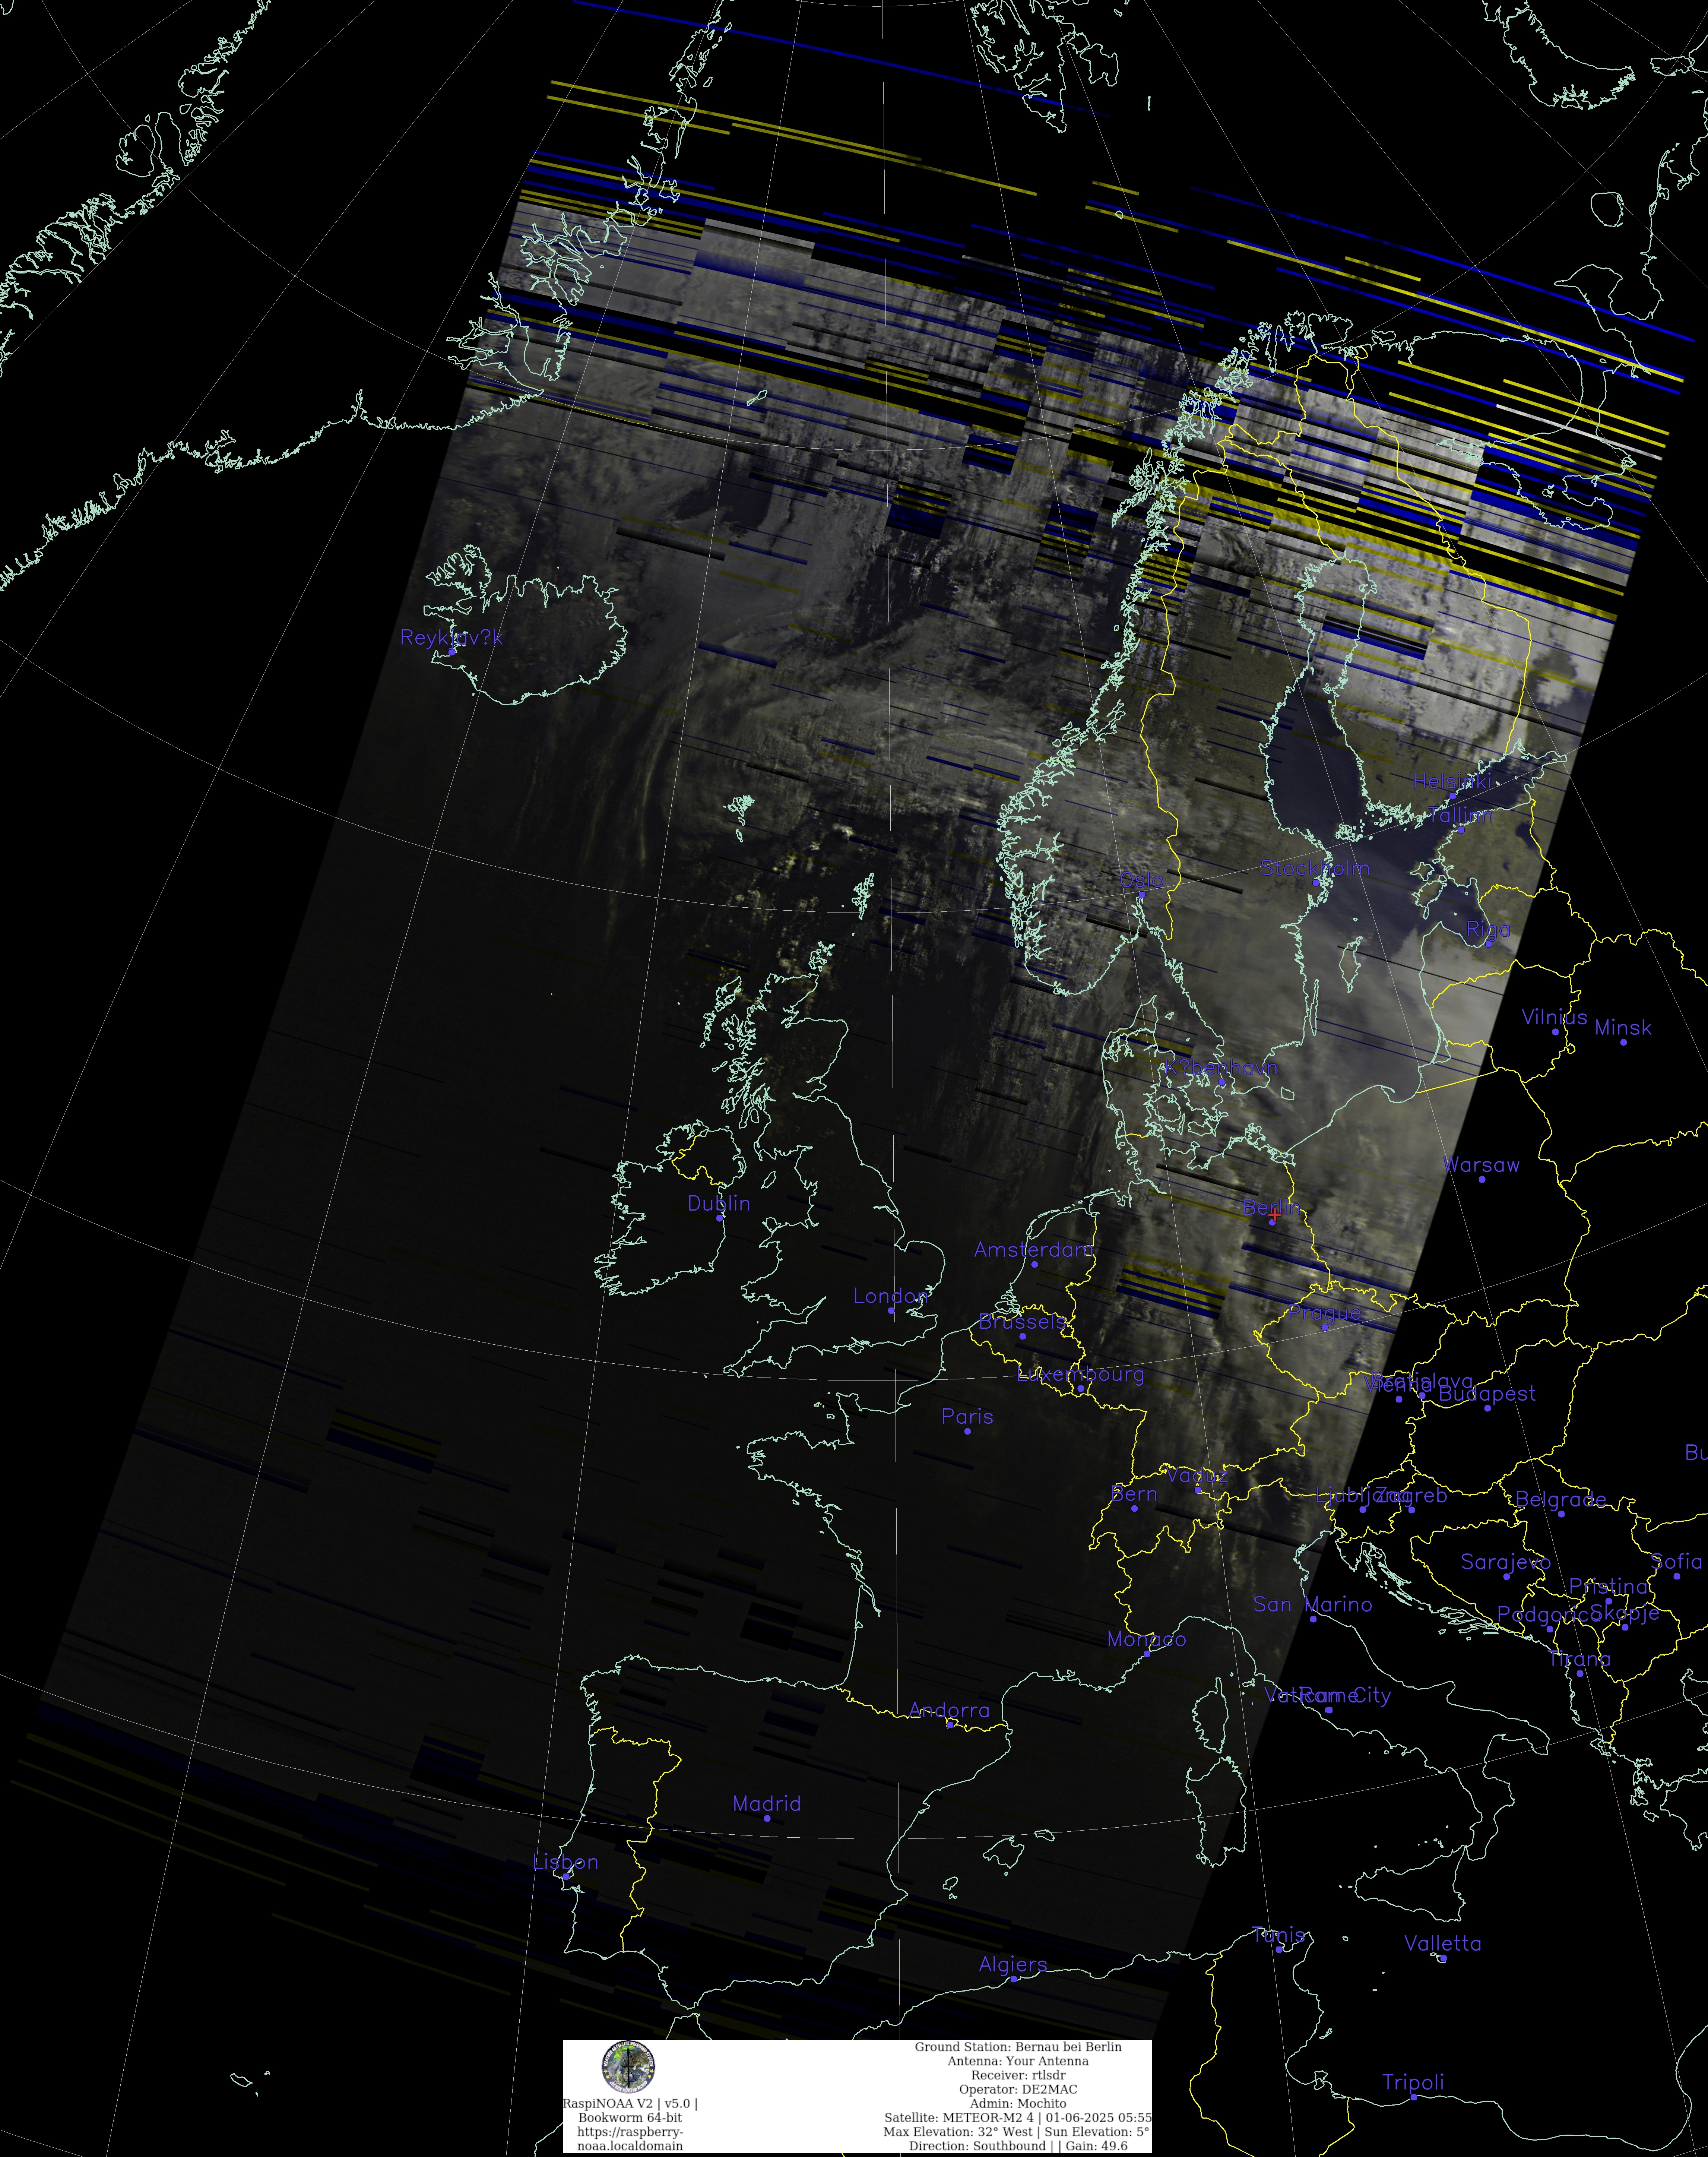Click the Luxembourg city label
1708x2157 pixels.
point(1080,1375)
